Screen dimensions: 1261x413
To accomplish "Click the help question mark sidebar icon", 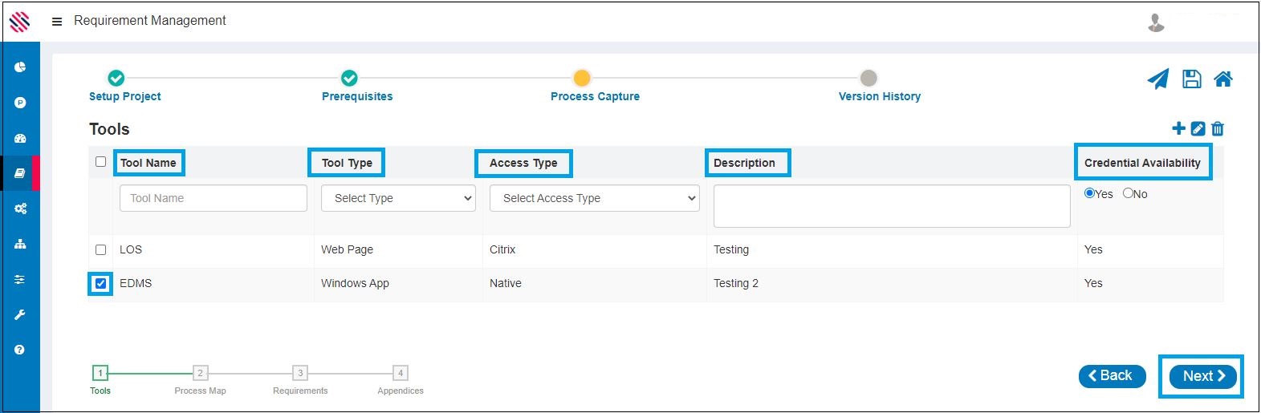I will point(20,350).
